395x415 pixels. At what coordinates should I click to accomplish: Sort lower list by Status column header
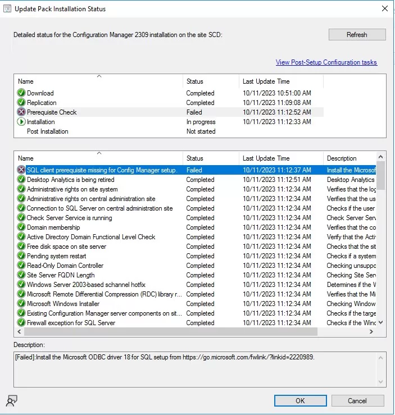click(x=211, y=158)
